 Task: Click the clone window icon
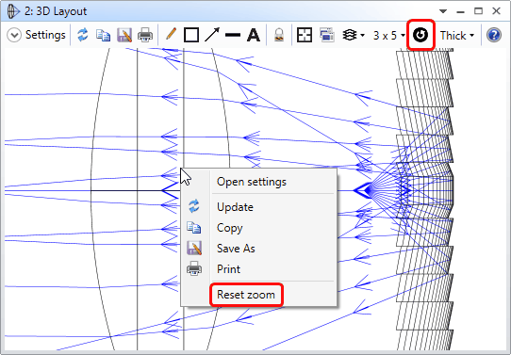click(x=327, y=35)
